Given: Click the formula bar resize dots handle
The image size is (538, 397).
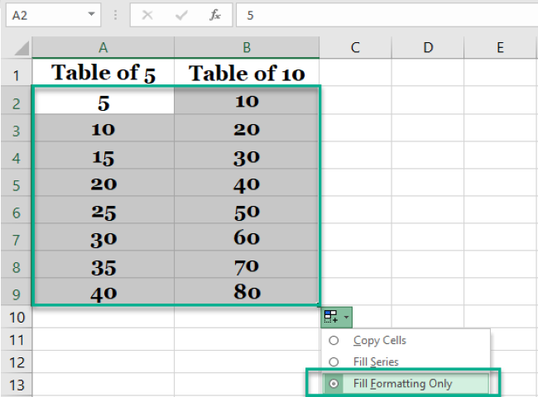Looking at the screenshot, I should pos(115,15).
